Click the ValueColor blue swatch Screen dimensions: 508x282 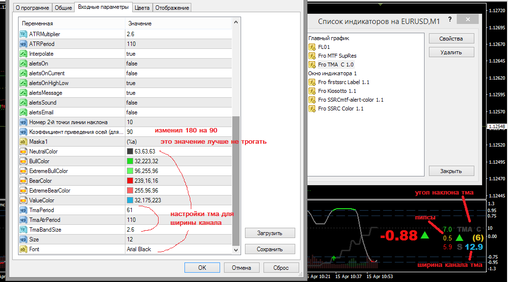point(130,200)
